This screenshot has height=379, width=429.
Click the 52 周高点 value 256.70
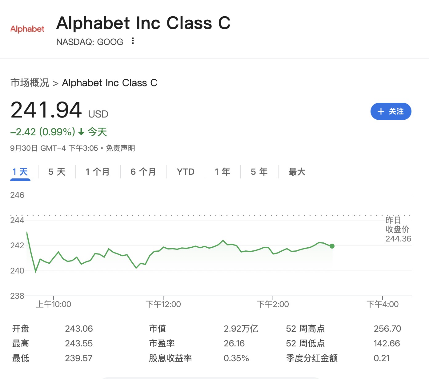(387, 329)
